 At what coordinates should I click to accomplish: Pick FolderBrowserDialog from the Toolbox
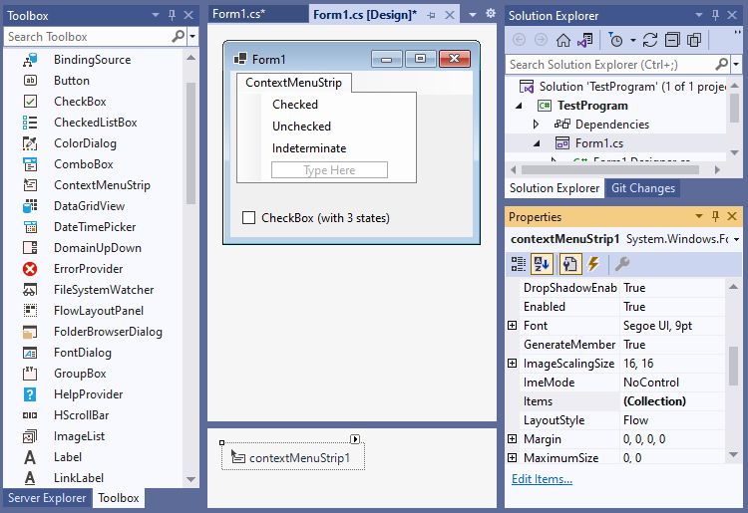pos(108,332)
